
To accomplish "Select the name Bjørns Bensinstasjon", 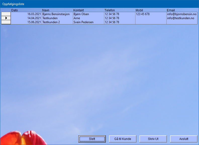I will [57, 14].
